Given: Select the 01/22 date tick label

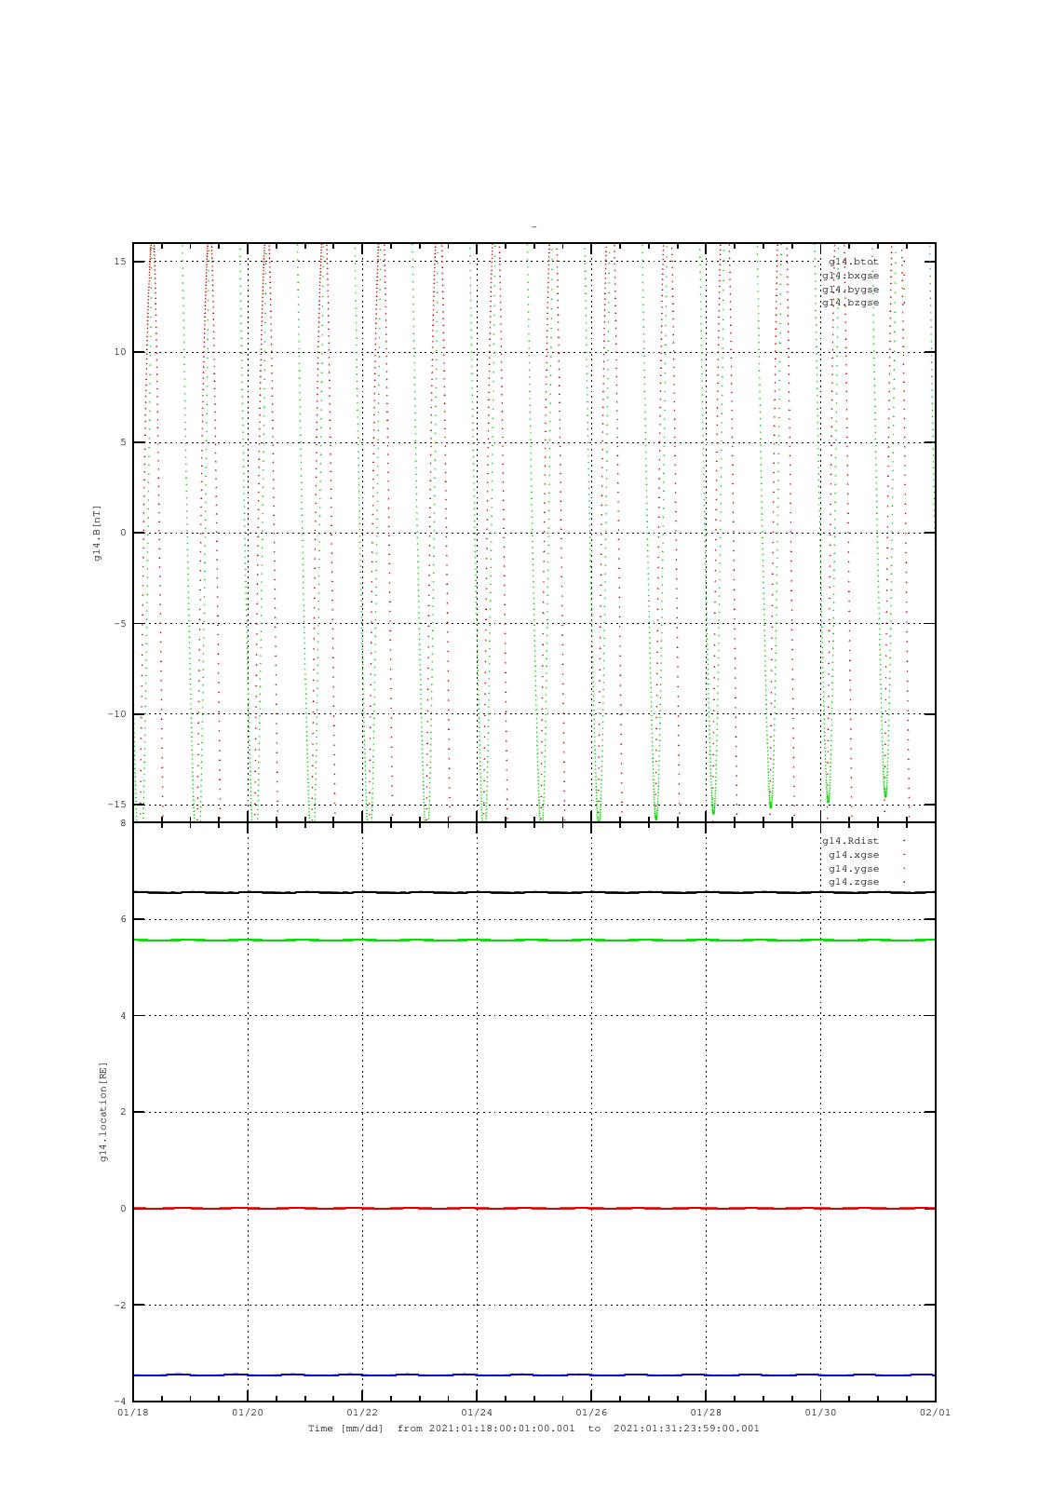Looking at the screenshot, I should (362, 1412).
